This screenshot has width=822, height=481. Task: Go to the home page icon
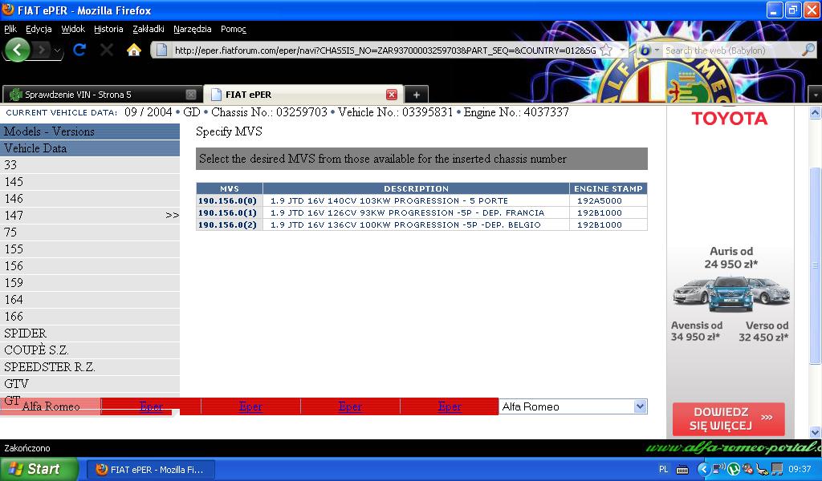(134, 51)
